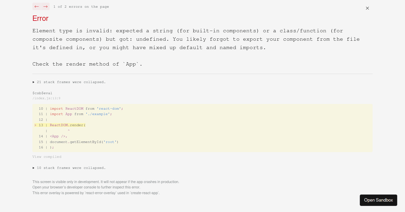Screen dimensions: 405x212
Task: Expand the '10 stack frames were collapsed' section
Action: [71, 168]
